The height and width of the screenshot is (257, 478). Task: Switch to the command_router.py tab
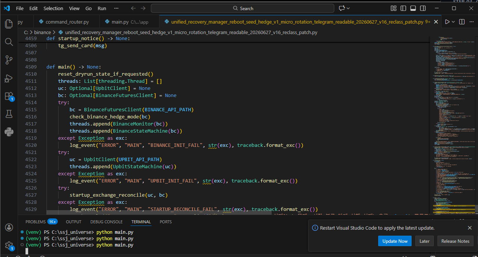pos(66,22)
